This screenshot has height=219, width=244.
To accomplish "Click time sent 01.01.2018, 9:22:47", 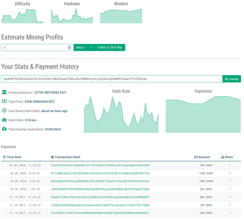I will point(25,173).
